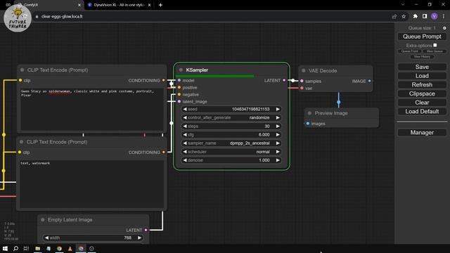Collapse the KSampler node via its title dot
This screenshot has width=450, height=253.
pos(181,70)
